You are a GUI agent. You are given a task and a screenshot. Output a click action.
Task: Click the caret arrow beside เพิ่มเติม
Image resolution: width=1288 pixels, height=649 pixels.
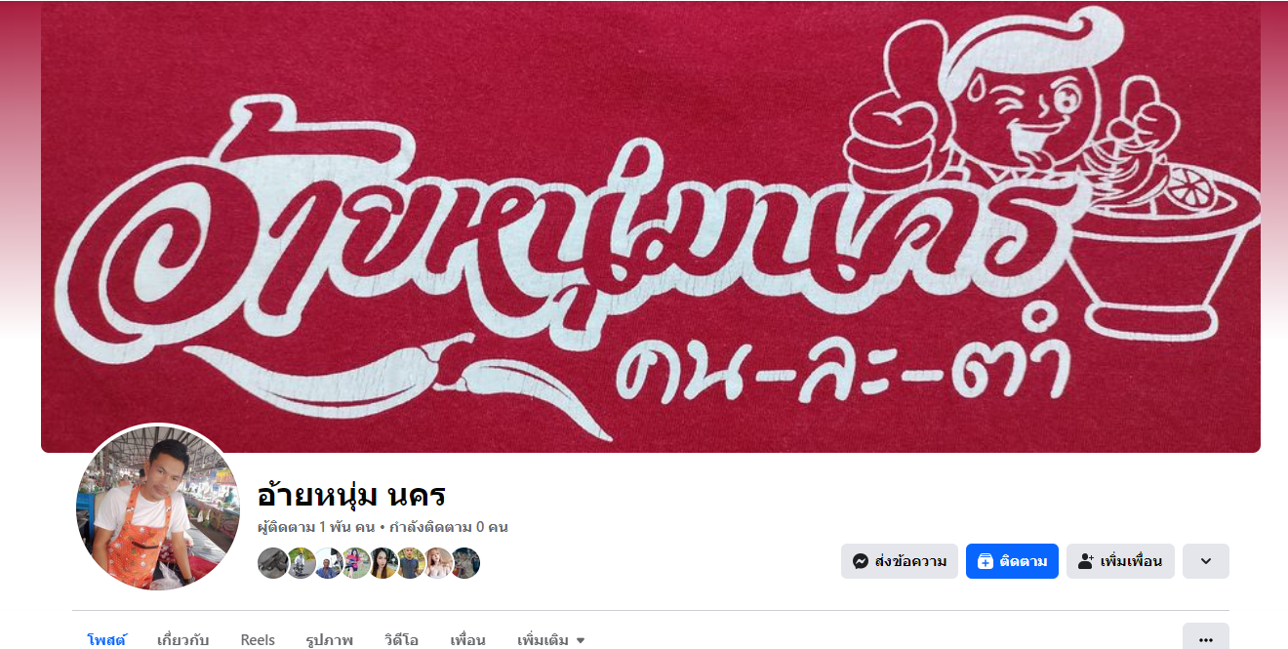581,640
